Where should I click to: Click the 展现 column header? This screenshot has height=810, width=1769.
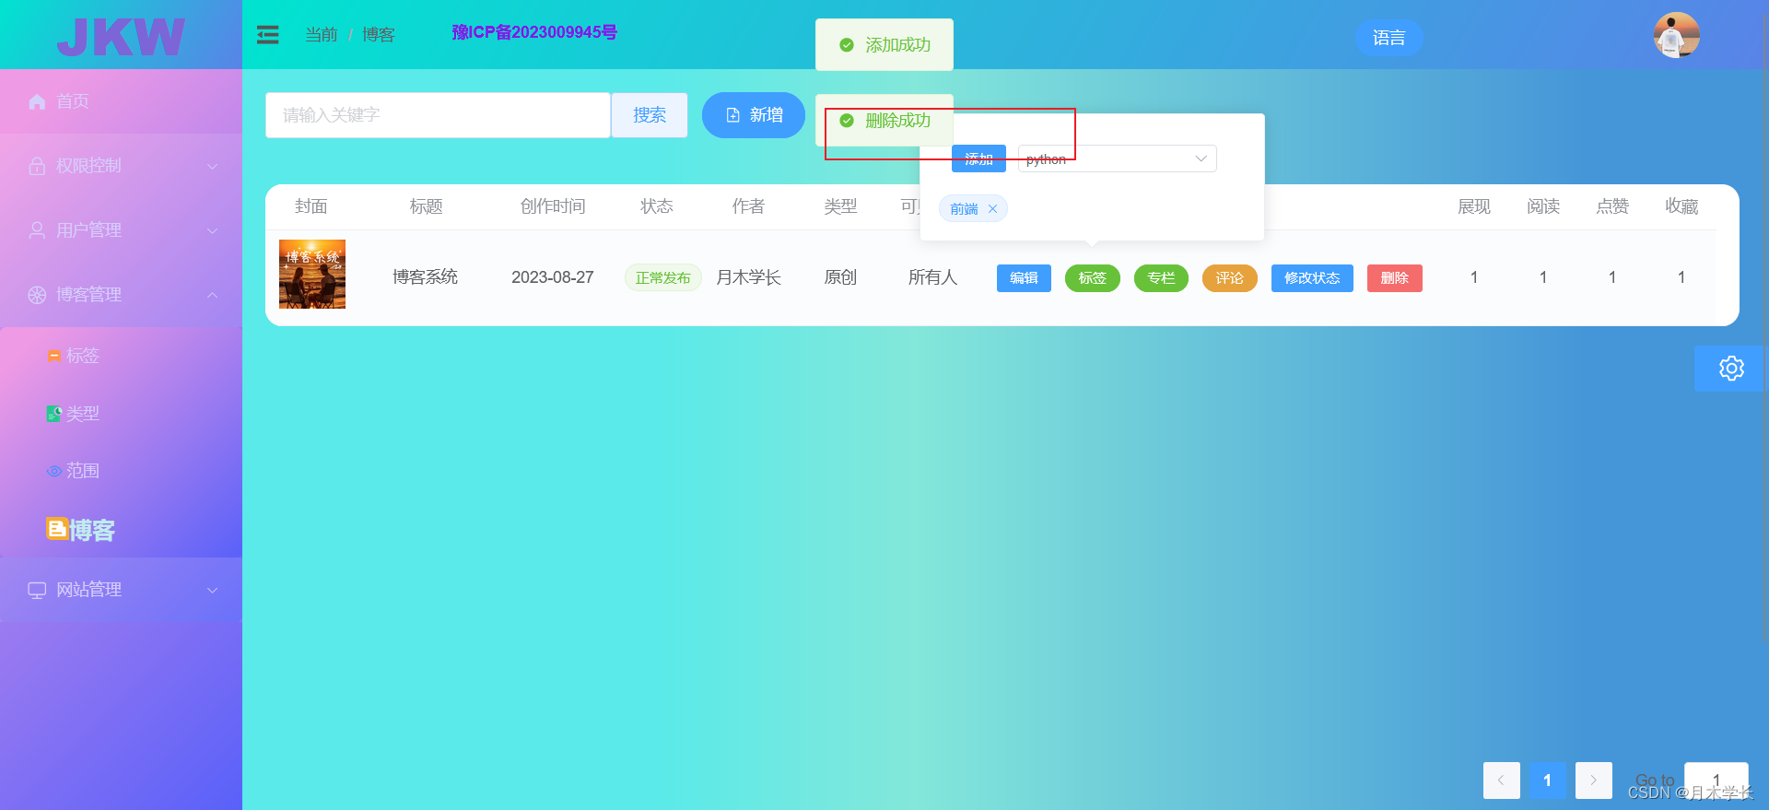tap(1474, 206)
